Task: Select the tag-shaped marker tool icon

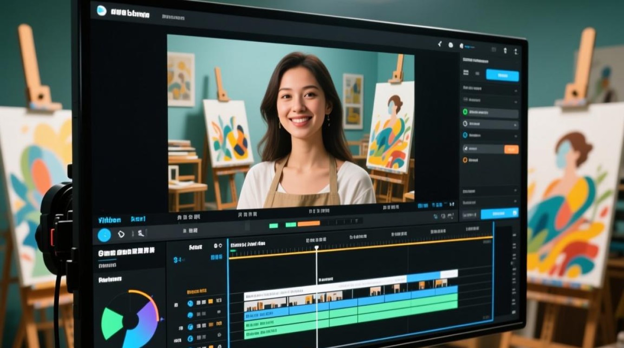Action: coord(121,234)
